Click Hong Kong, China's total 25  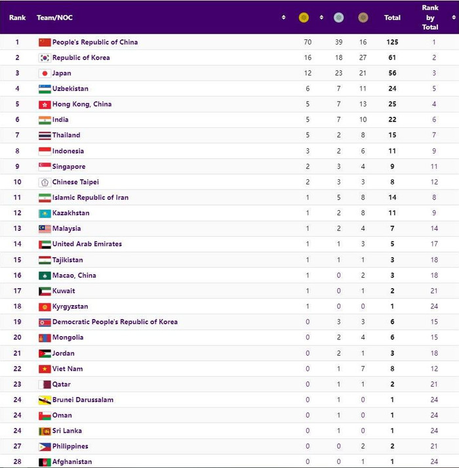pos(392,104)
